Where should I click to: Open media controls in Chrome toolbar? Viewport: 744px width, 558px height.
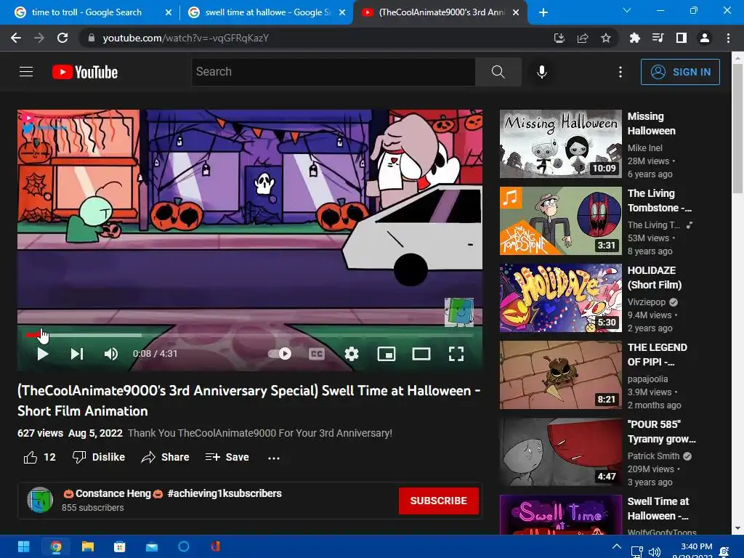(658, 38)
